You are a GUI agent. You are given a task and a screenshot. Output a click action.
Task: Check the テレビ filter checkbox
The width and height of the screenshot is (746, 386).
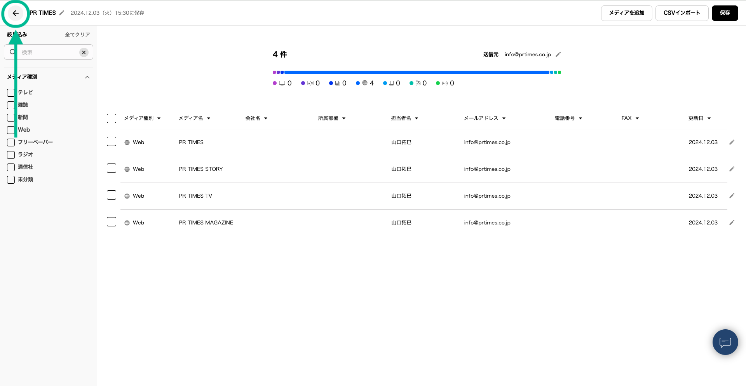11,92
